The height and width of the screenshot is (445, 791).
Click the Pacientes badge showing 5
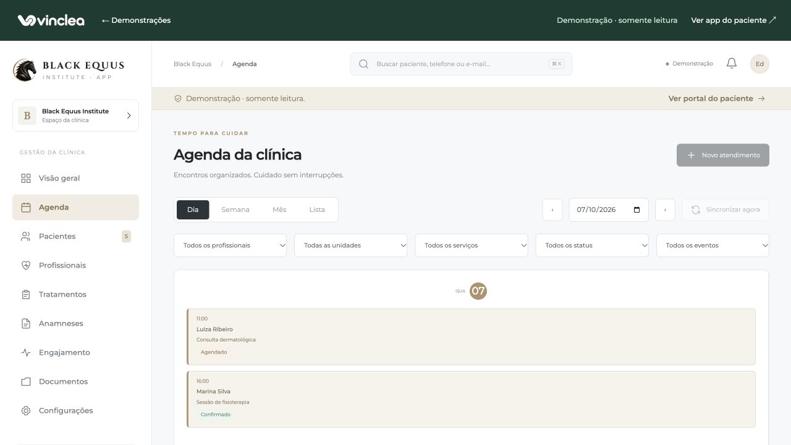point(126,236)
